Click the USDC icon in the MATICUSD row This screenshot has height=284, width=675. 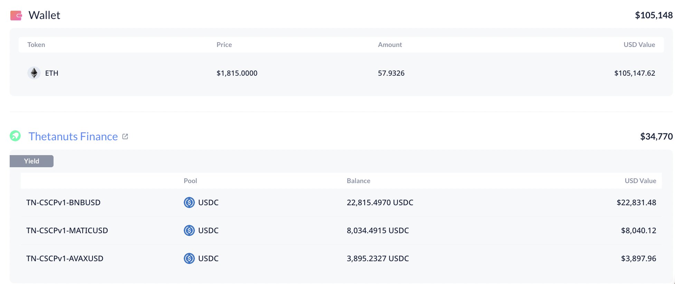pyautogui.click(x=189, y=230)
